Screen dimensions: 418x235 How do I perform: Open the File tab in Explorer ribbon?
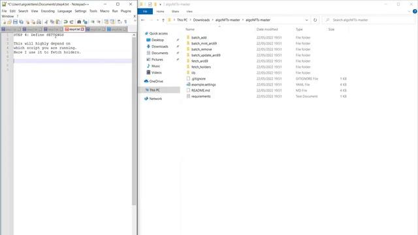coord(145,12)
